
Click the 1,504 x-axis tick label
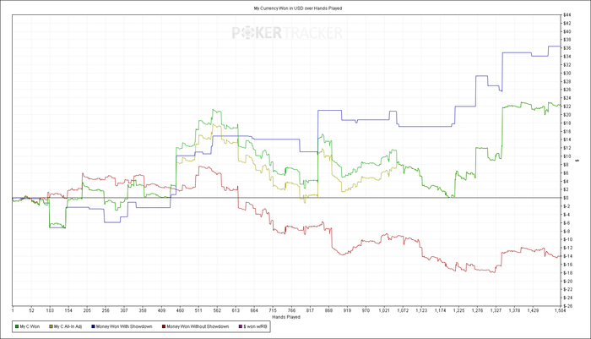point(560,311)
